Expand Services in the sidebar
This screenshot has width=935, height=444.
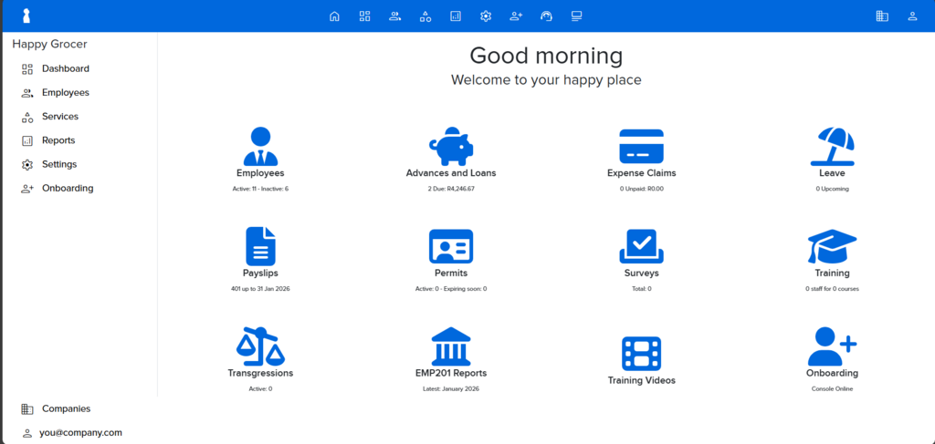click(59, 117)
